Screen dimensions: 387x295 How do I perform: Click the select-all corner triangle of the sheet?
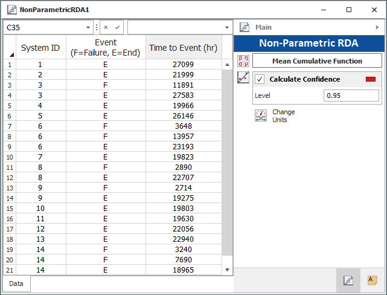click(11, 54)
